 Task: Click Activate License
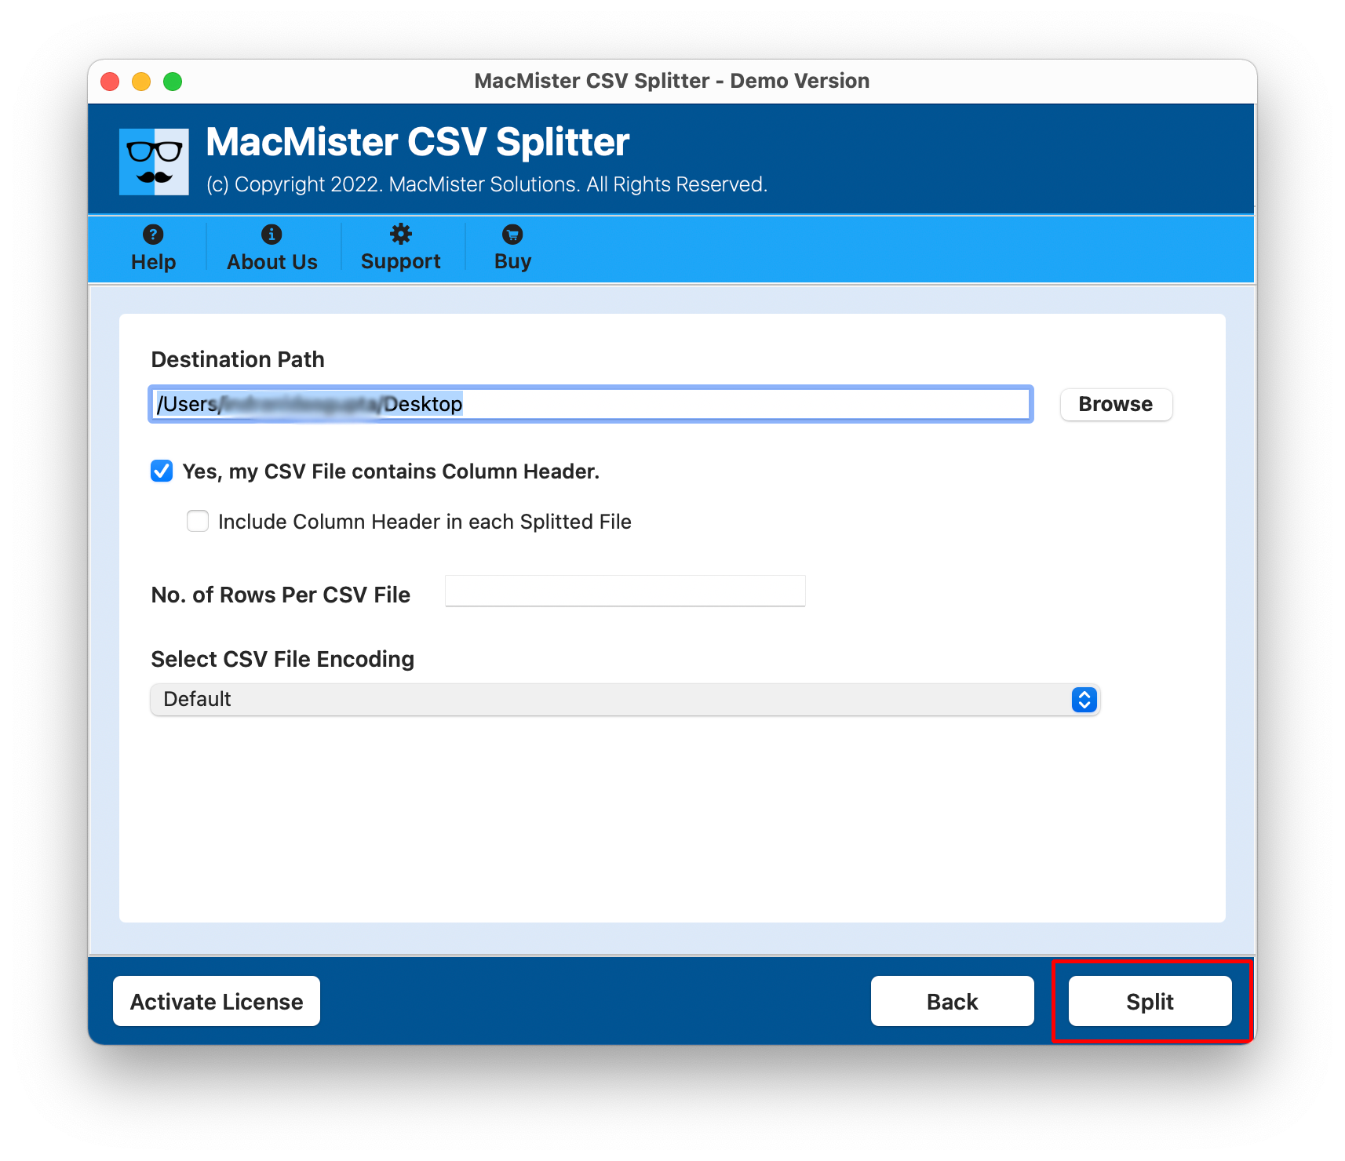click(x=216, y=1001)
